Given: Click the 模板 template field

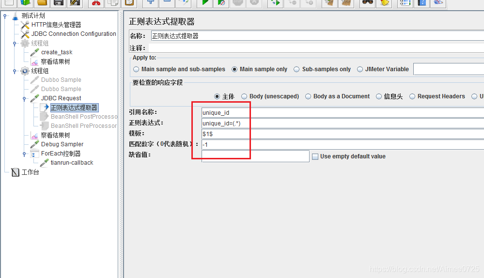Looking at the screenshot, I should [x=343, y=134].
